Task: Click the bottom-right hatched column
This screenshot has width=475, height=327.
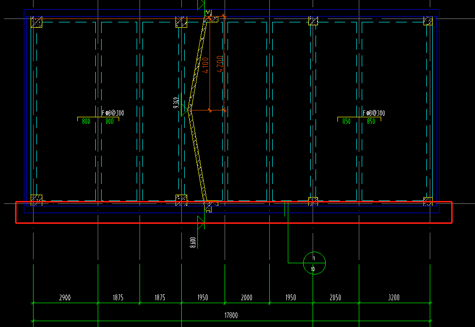Action: [428, 201]
